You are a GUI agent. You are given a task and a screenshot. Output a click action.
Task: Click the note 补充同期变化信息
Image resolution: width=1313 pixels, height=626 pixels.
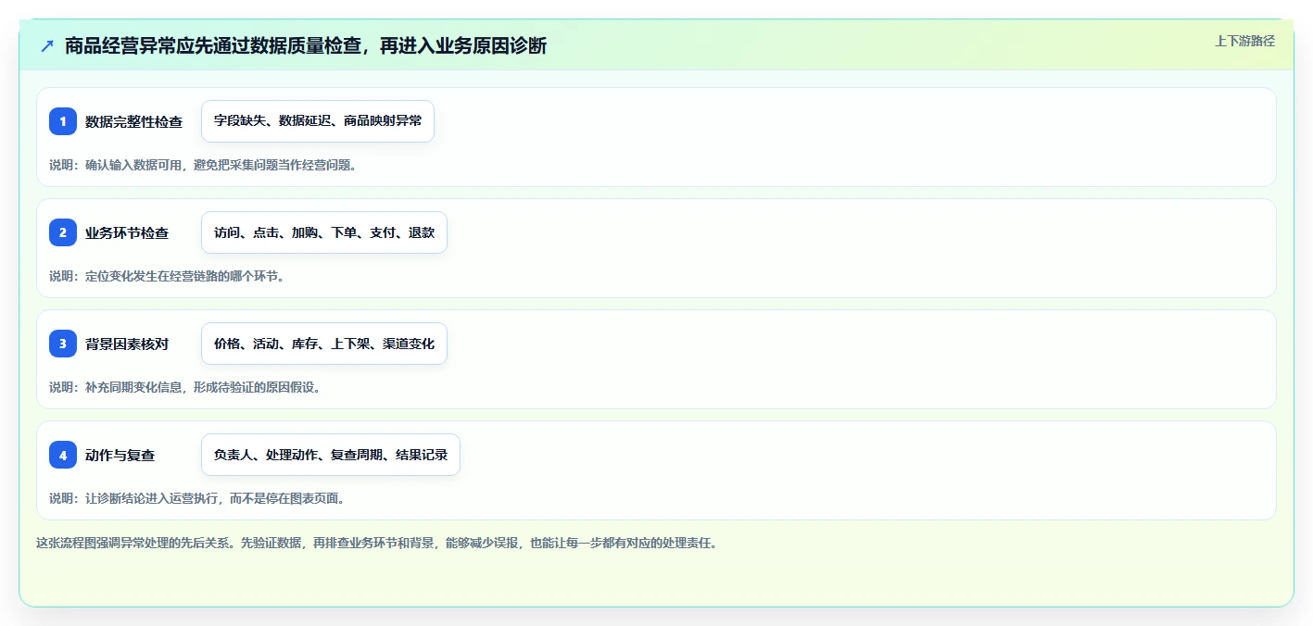[x=185, y=387]
